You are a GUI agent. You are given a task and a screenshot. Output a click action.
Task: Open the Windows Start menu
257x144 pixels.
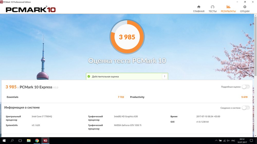coord(4,141)
